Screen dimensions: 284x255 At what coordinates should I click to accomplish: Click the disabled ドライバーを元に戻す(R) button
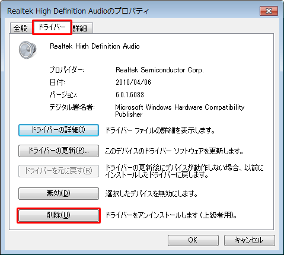tap(59, 171)
